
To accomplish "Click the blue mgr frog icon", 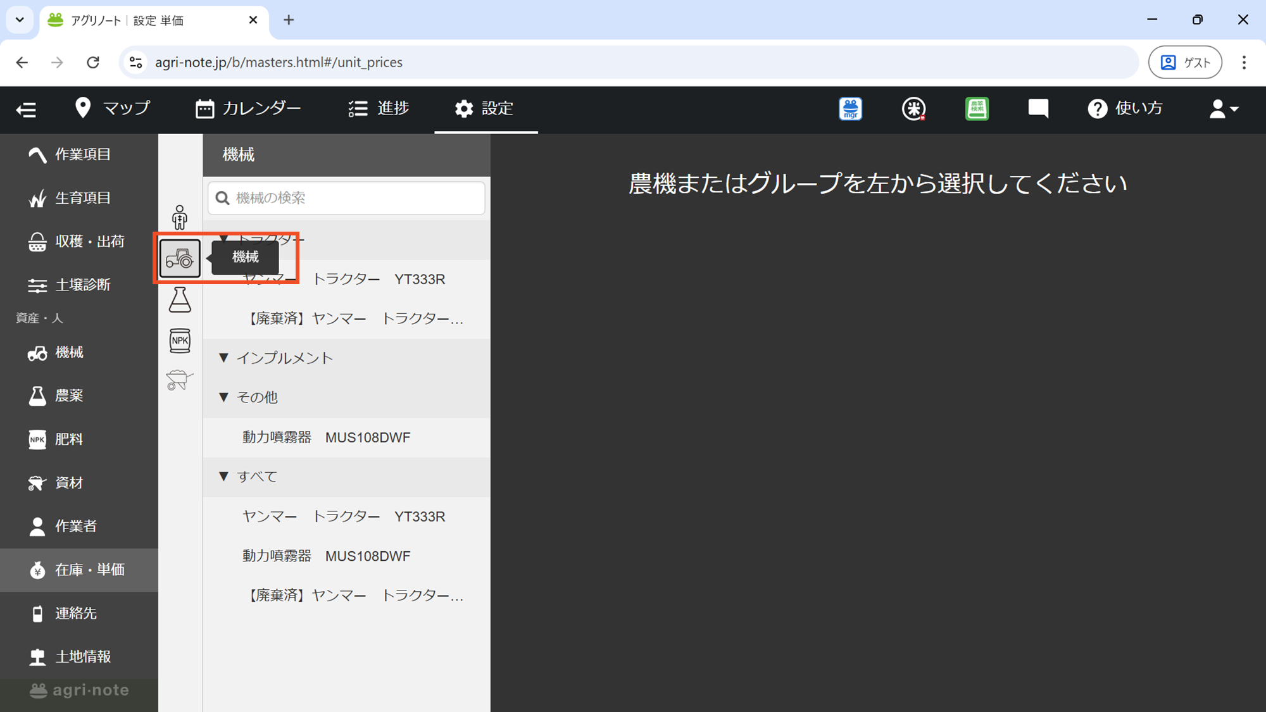I will pyautogui.click(x=850, y=109).
